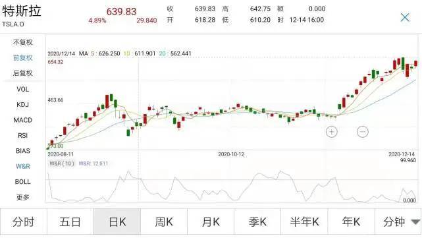This screenshot has width=422, height=238.
Task: Switch to the 半年K tab
Action: tap(304, 222)
